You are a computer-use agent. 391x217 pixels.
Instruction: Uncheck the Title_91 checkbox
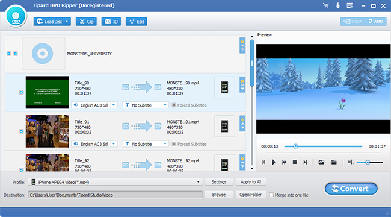coord(22,131)
